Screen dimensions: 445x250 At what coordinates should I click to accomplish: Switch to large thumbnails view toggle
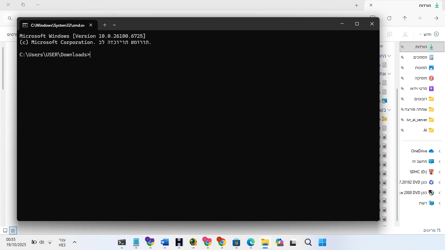pos(5,230)
